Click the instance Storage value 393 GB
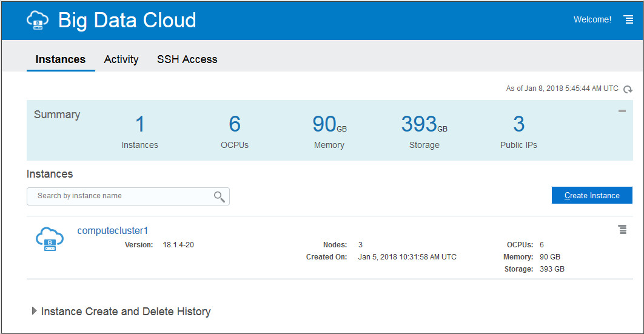644x334 pixels. (x=552, y=269)
